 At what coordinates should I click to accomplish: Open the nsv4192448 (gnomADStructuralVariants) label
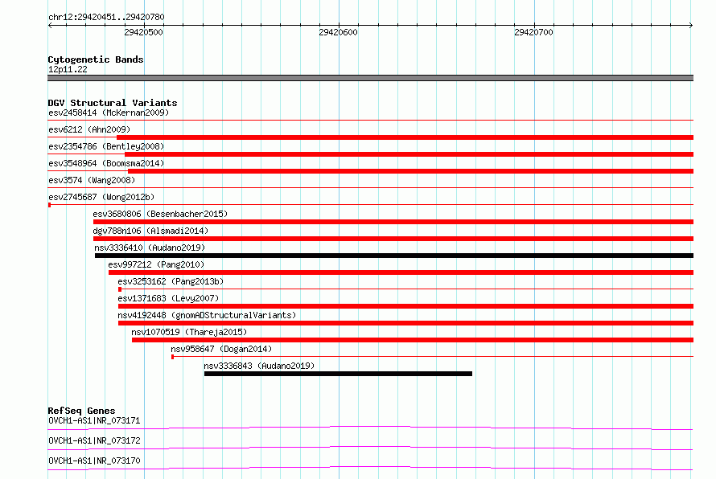click(x=207, y=315)
